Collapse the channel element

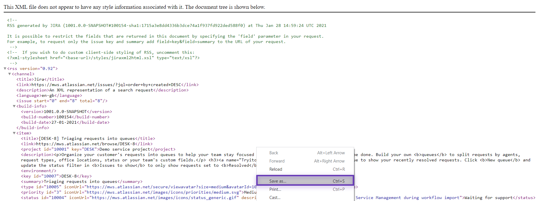(x=9, y=74)
